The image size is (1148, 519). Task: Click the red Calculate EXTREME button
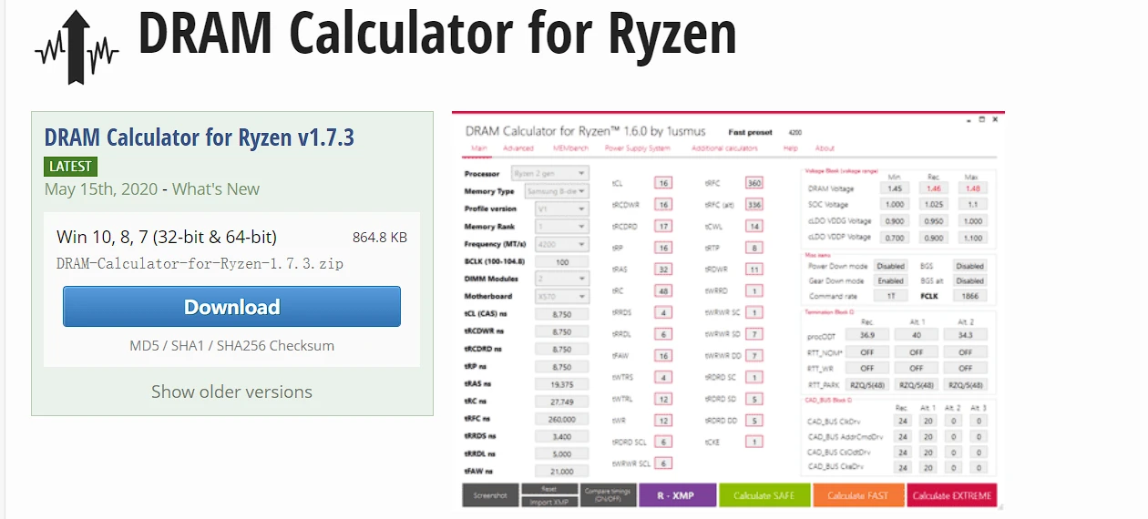(951, 494)
